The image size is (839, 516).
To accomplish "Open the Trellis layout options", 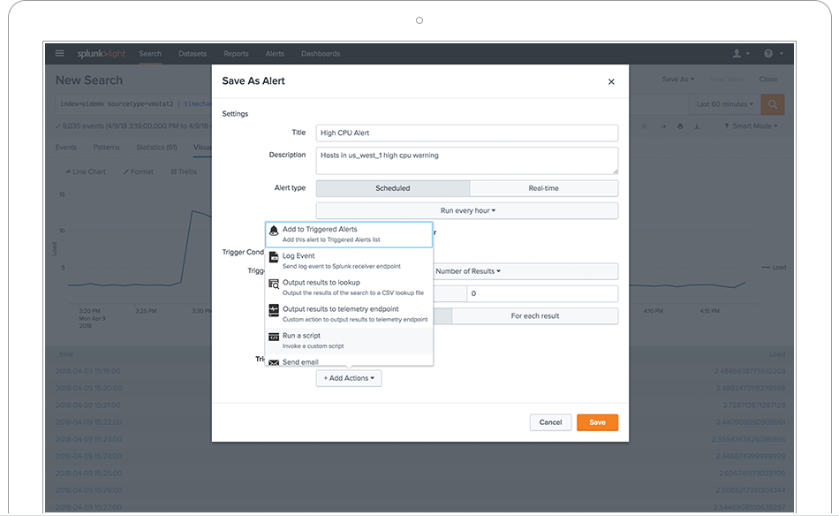I will (x=184, y=171).
